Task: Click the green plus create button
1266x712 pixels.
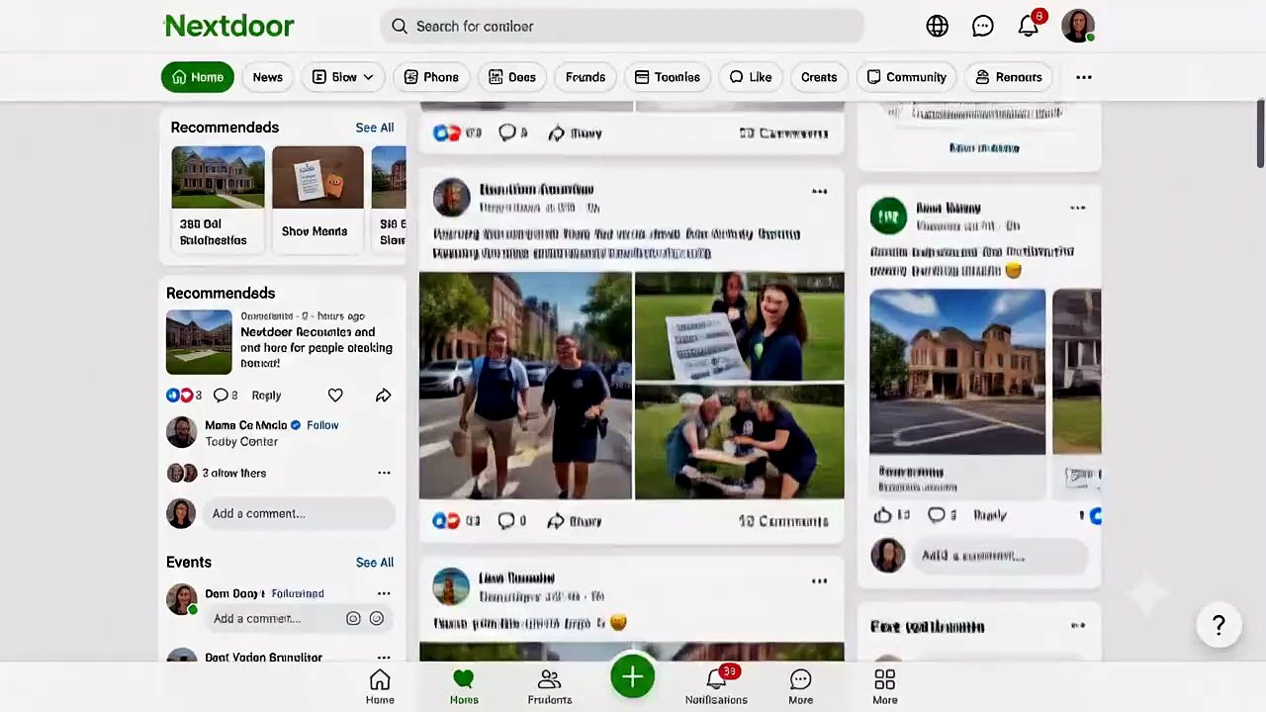Action: (633, 677)
